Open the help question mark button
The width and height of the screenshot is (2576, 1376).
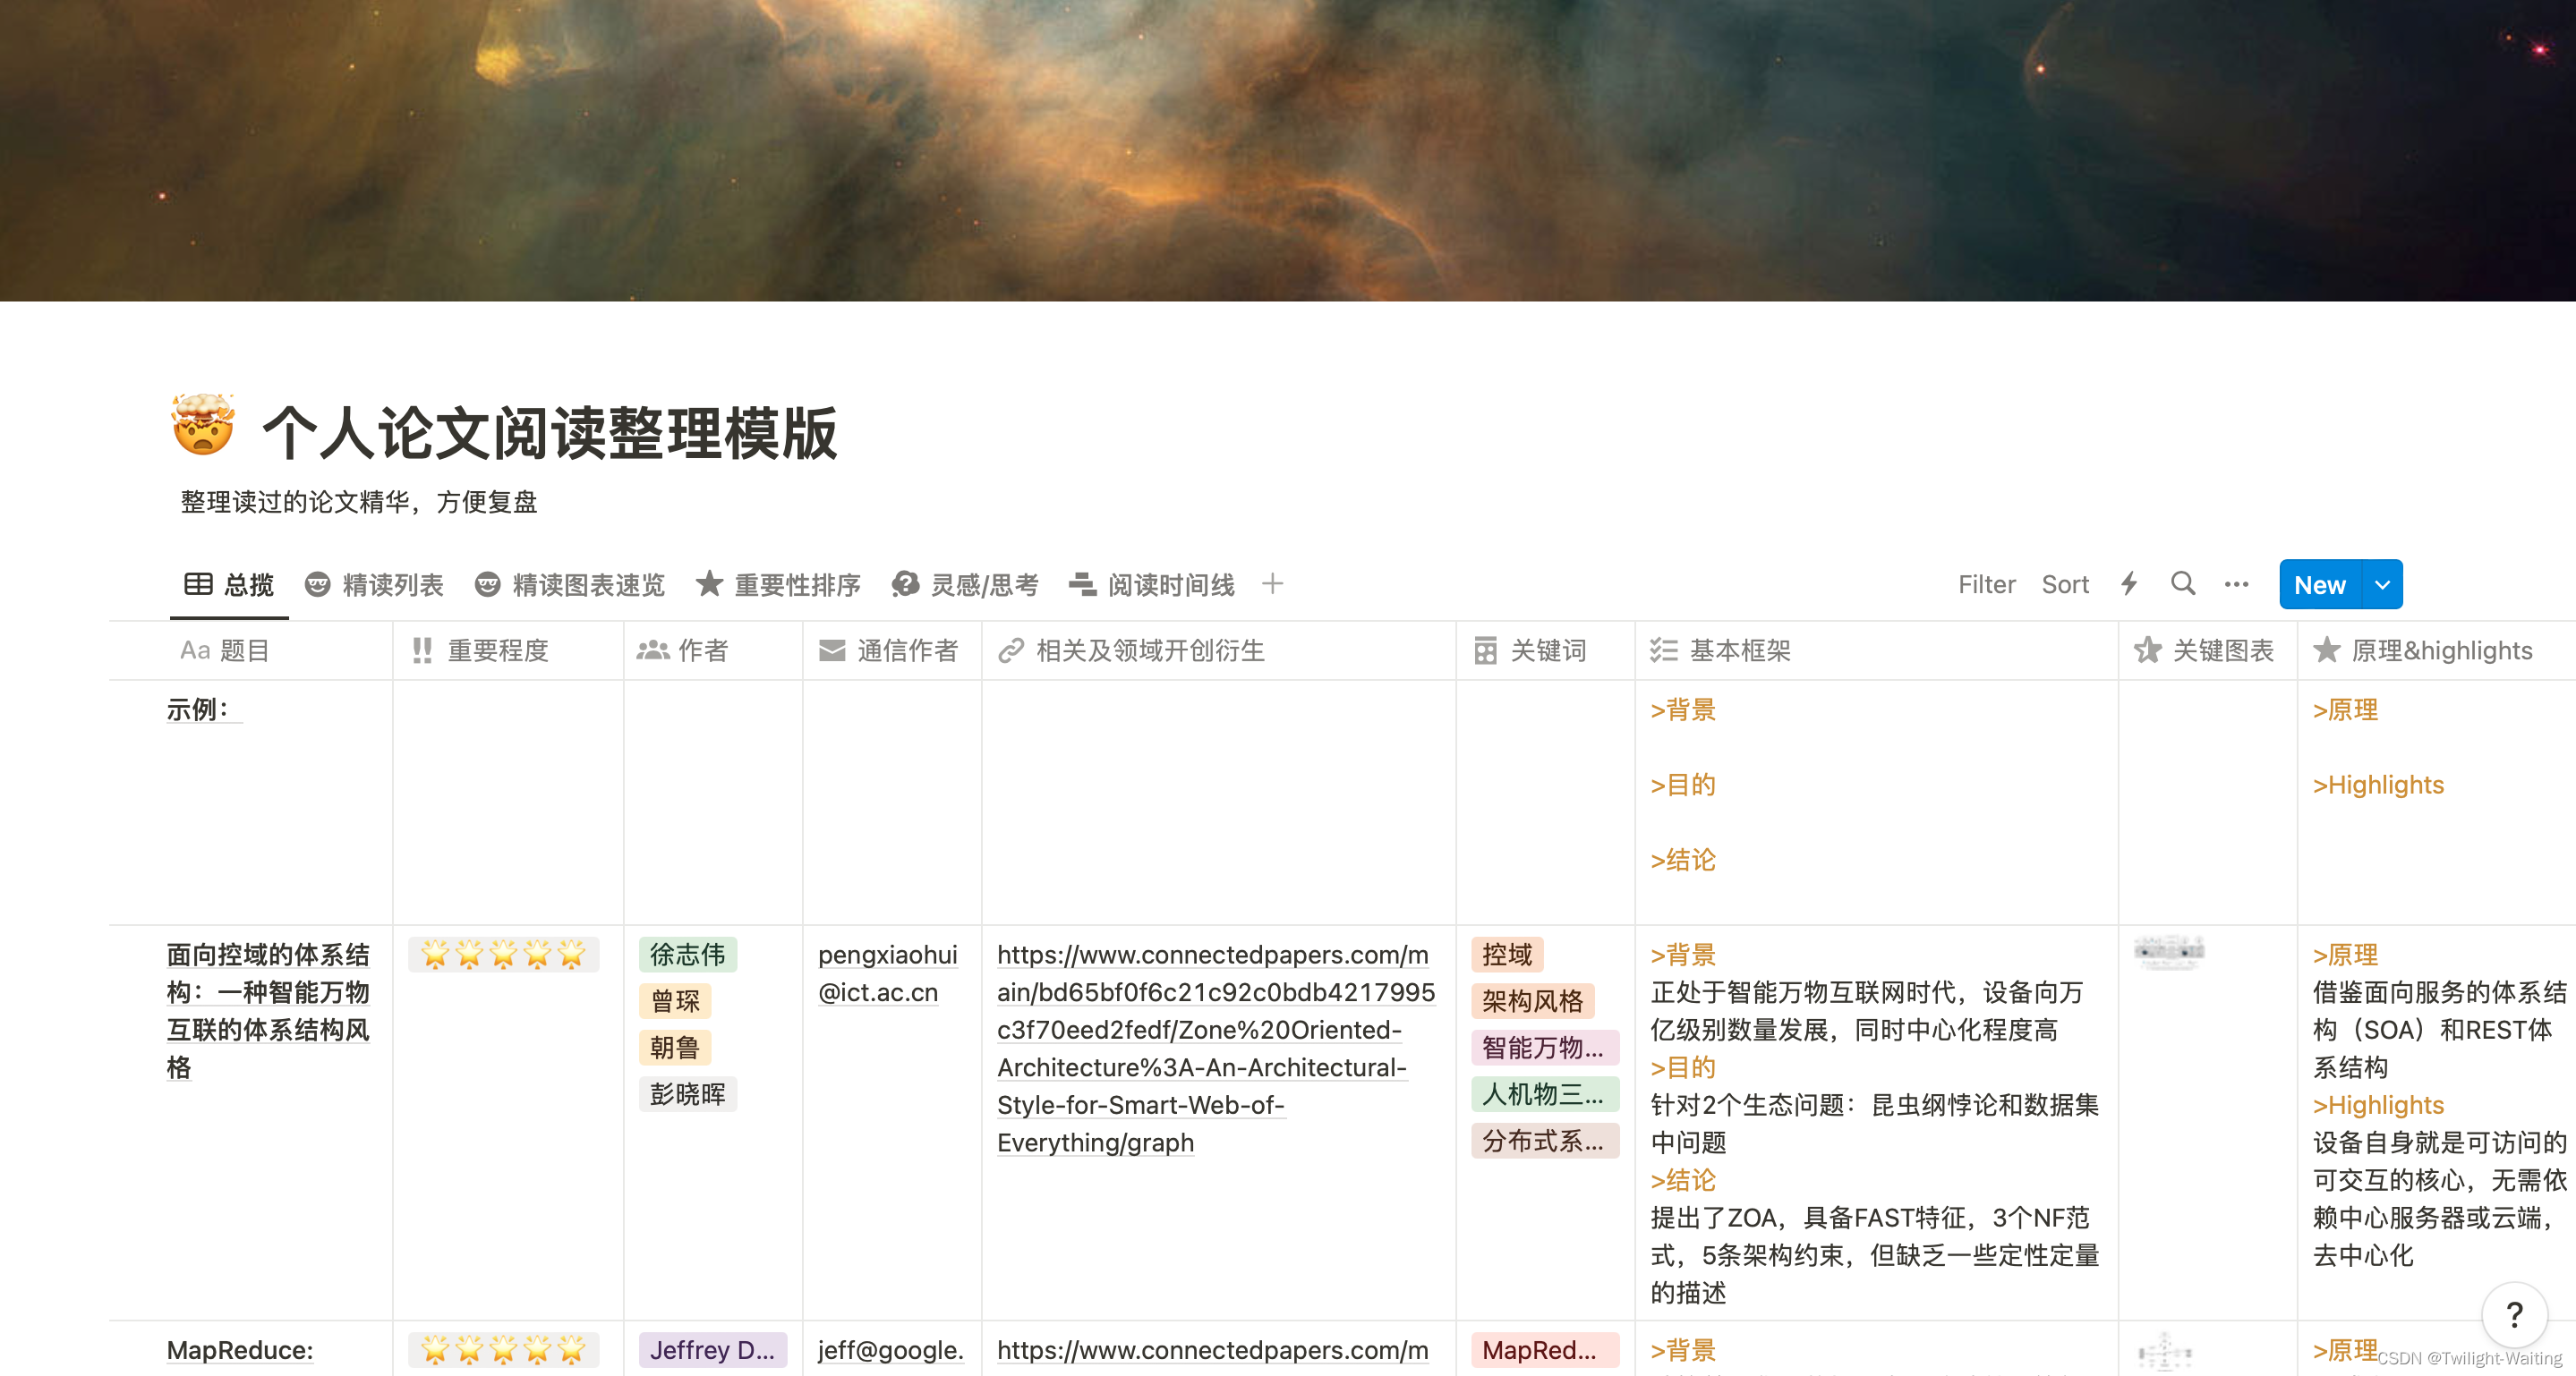point(2513,1315)
